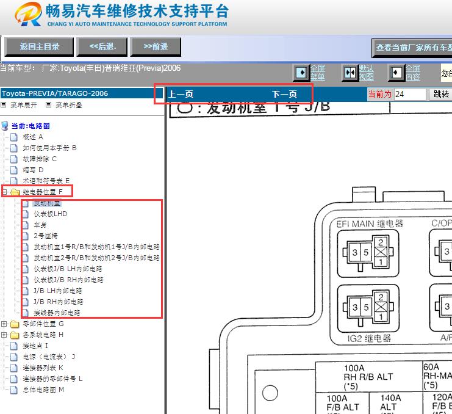452x414 pixels.
Task: Go to next page 下一页
Action: tap(284, 94)
